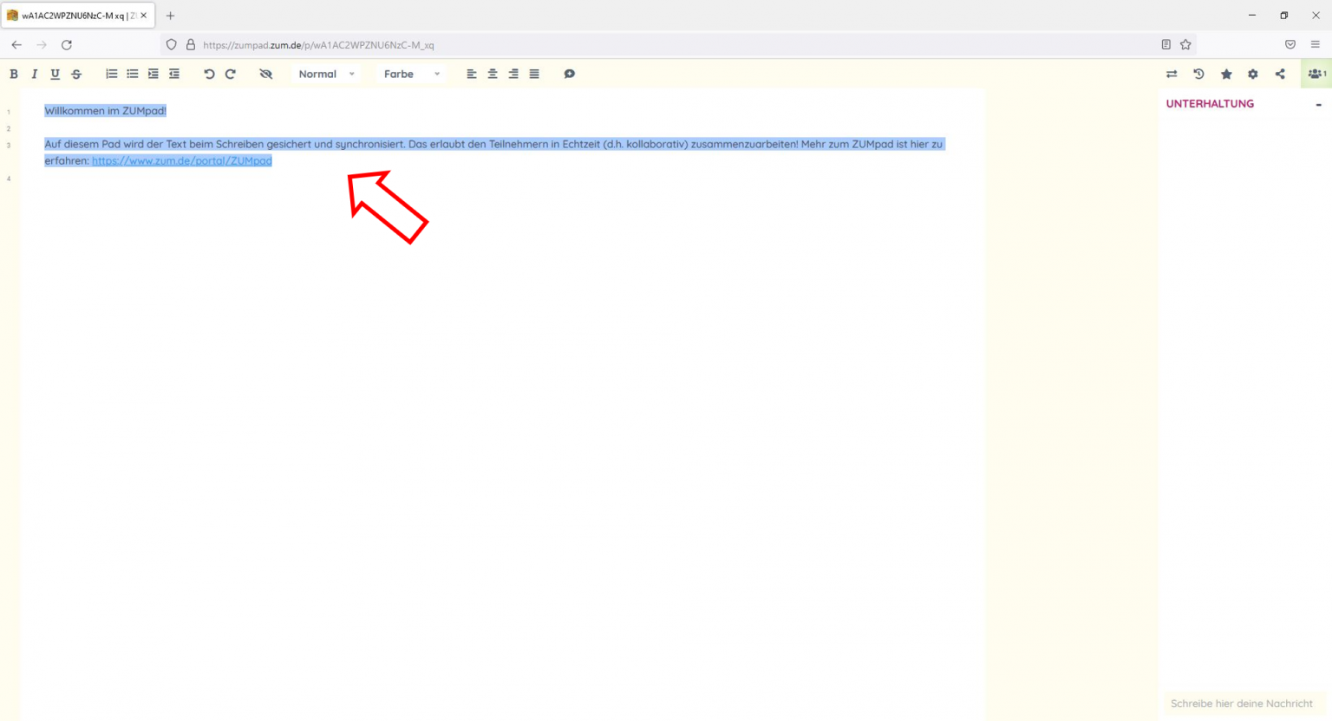
Task: Save a revision with the star icon
Action: [1226, 75]
